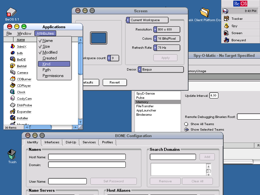
Task: Open the Decor Baqua dropdown
Action: (161, 69)
